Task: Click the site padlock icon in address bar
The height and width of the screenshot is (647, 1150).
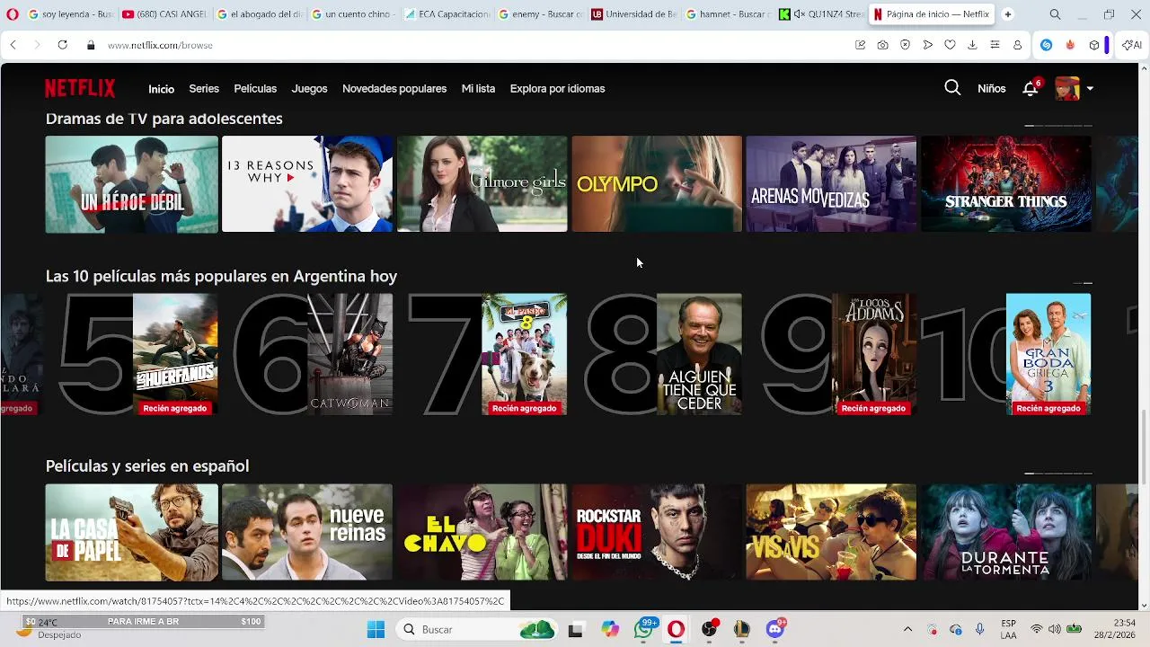Action: [91, 45]
